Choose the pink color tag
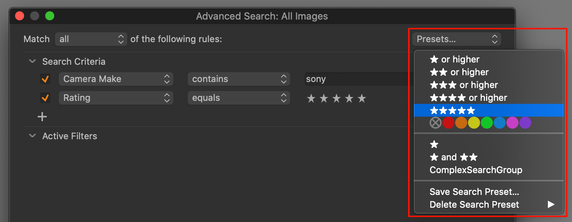This screenshot has width=572, height=222. (512, 123)
